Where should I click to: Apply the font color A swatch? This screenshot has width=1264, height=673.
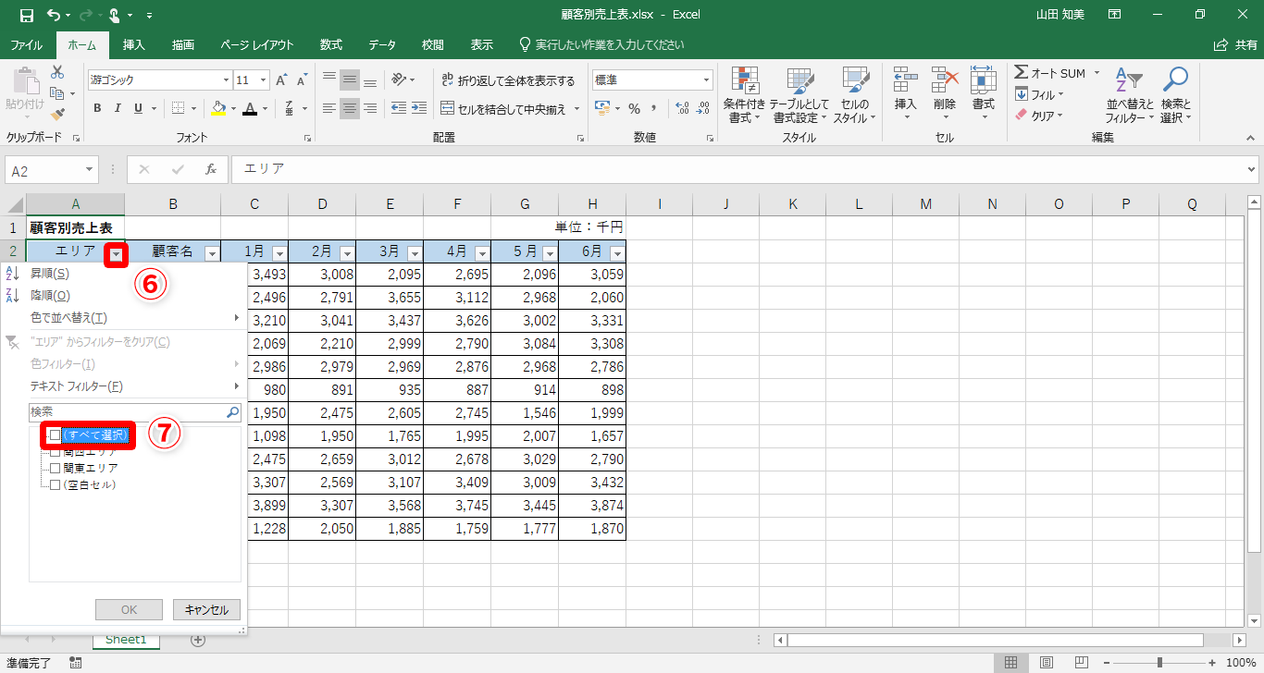tap(249, 108)
